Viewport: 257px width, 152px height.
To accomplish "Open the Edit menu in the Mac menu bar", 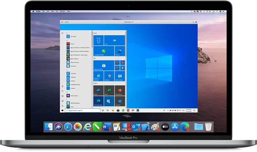I will pyautogui.click(x=48, y=11).
